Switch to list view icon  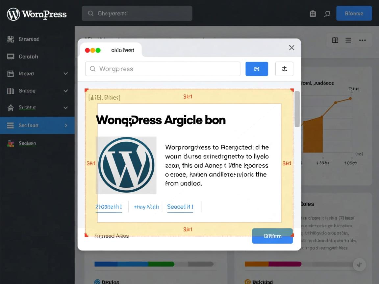348,40
